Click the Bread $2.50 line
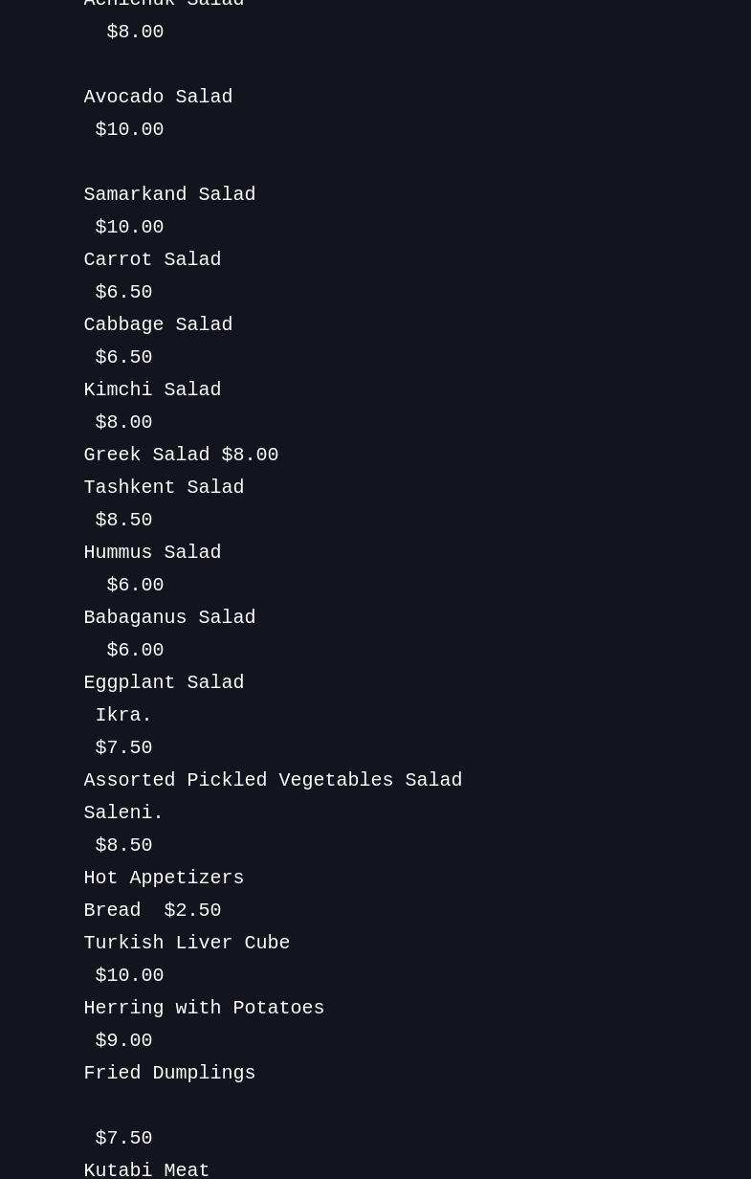Screen dimensions: 751x1179 click(152, 910)
